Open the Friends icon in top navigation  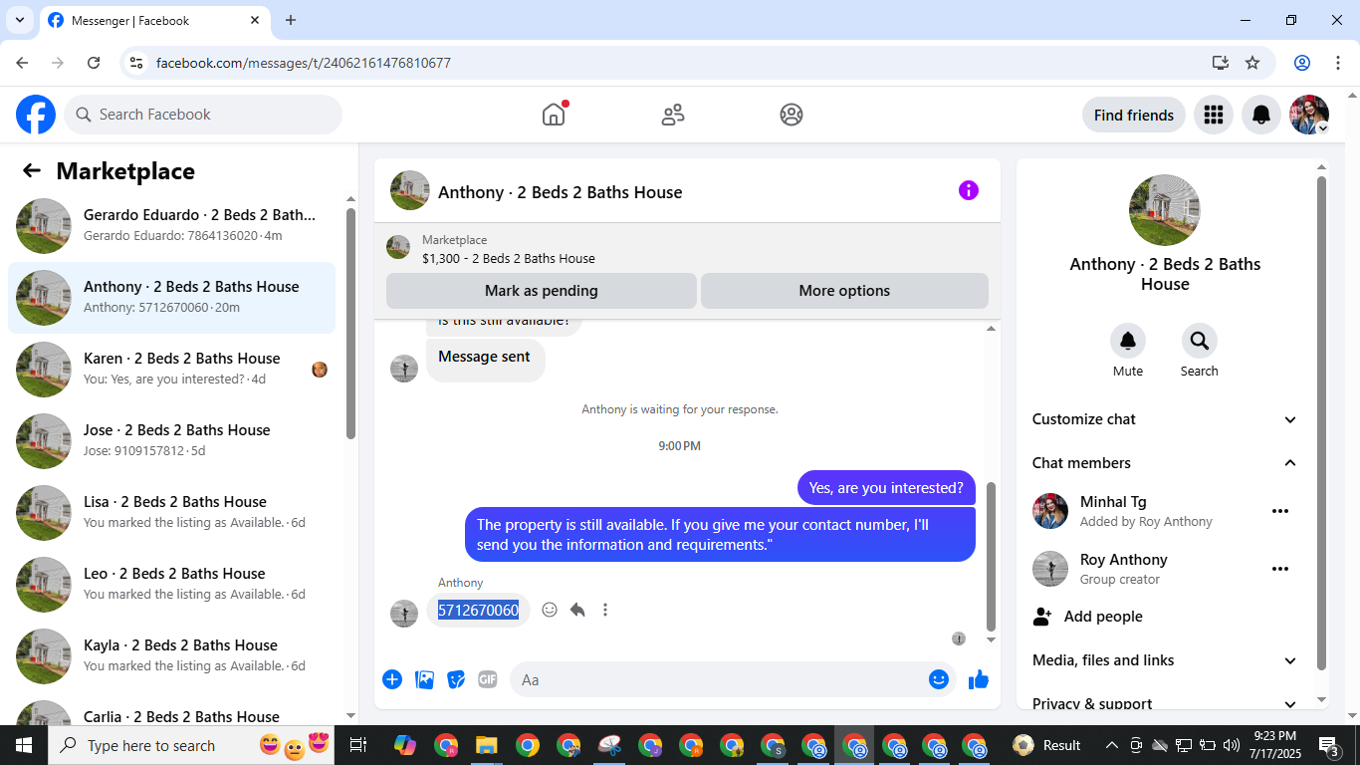(673, 115)
